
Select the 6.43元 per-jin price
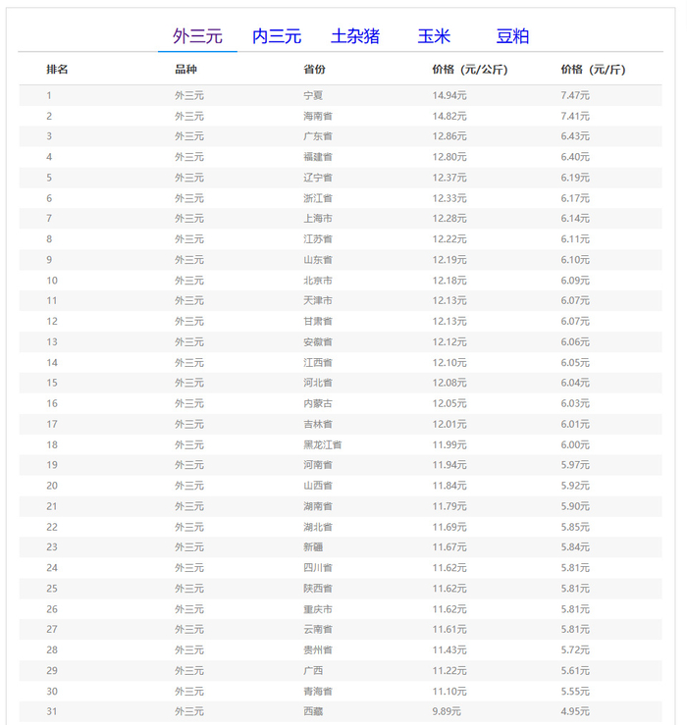575,136
